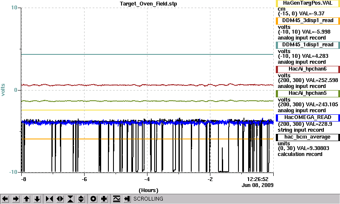The image size is (340, 204).
Task: Click the VAL=-9.37 reading
Action: click(x=312, y=14)
